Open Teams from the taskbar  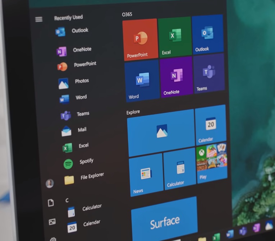(x=243, y=231)
